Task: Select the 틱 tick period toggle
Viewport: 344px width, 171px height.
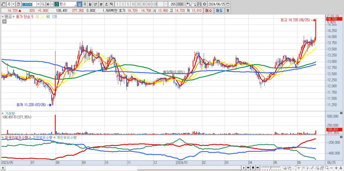Action: pyautogui.click(x=111, y=4)
